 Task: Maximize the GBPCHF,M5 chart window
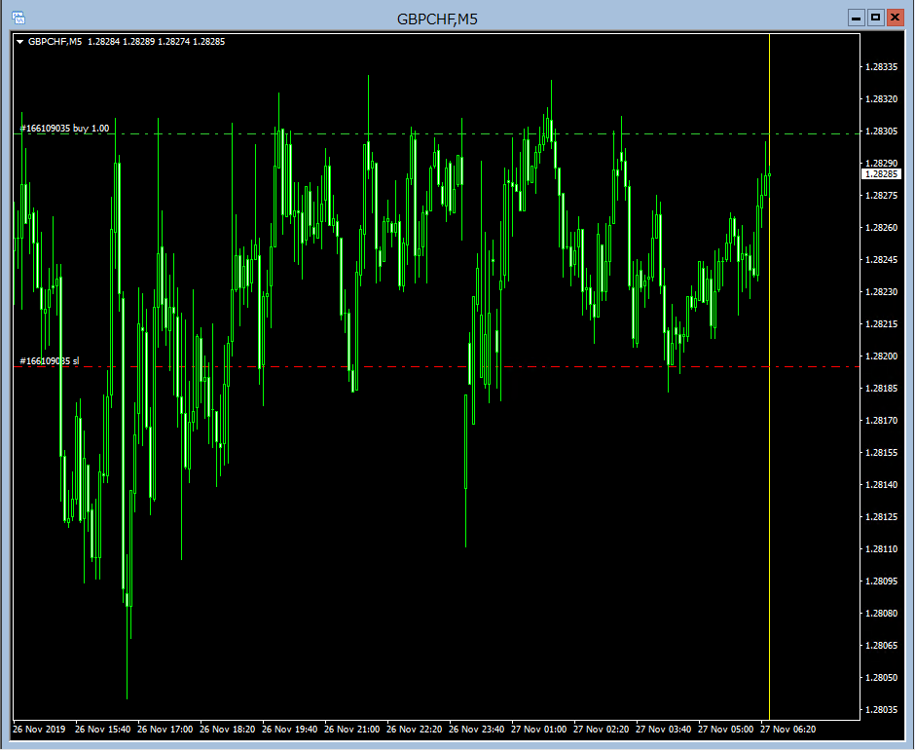click(875, 19)
